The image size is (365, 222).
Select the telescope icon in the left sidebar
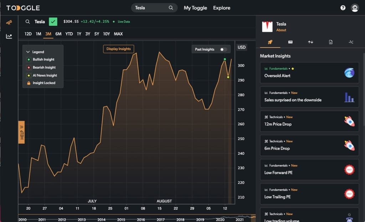pos(9,22)
